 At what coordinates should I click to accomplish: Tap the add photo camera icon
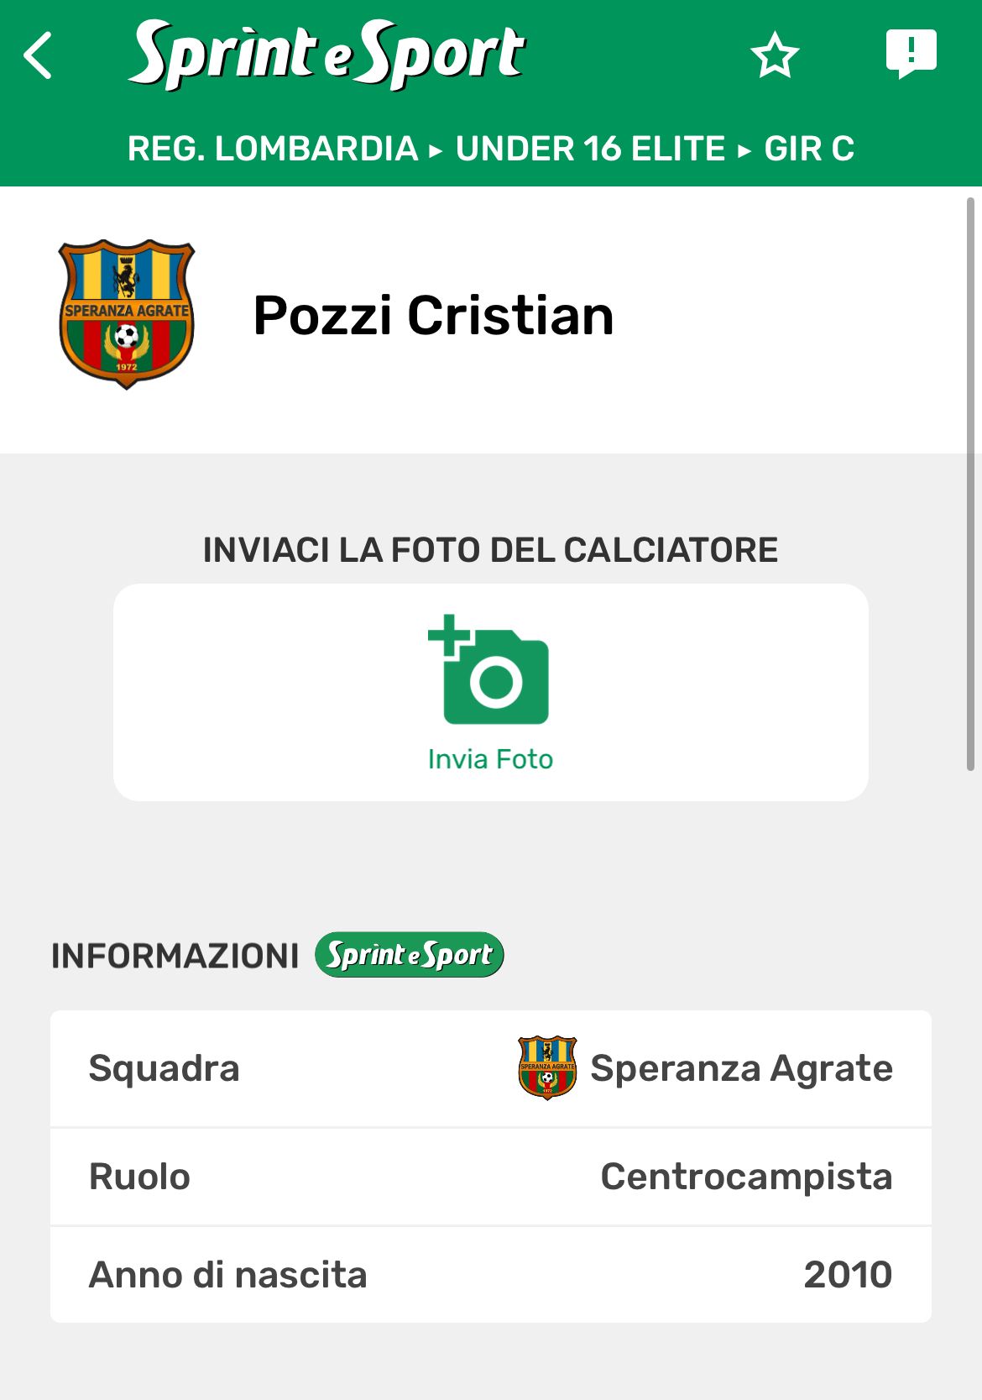[x=489, y=670]
